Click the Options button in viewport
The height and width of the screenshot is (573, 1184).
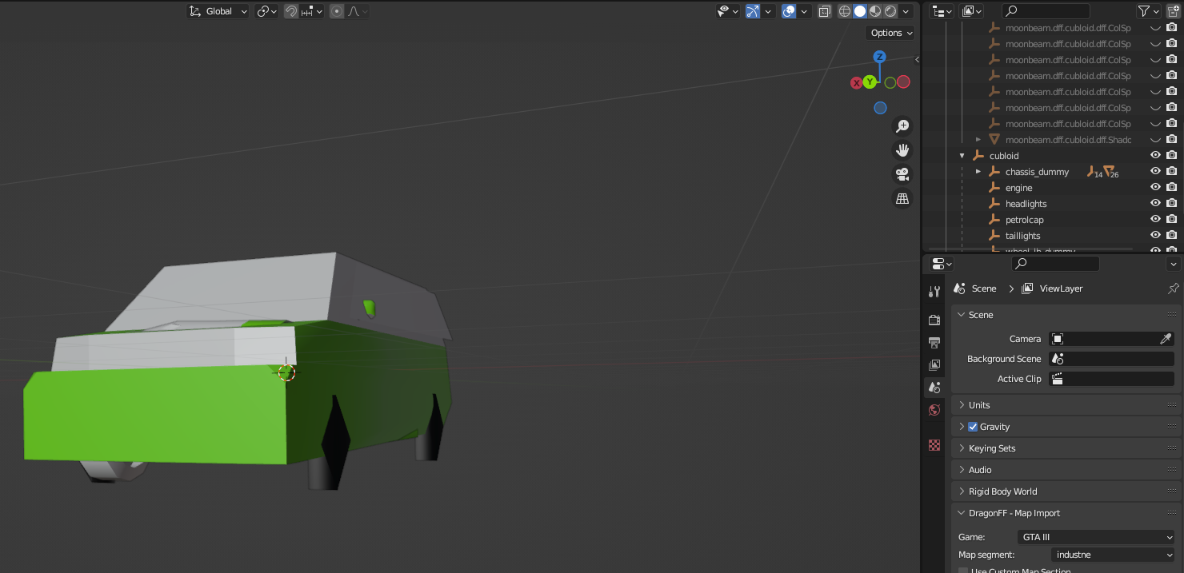point(890,33)
